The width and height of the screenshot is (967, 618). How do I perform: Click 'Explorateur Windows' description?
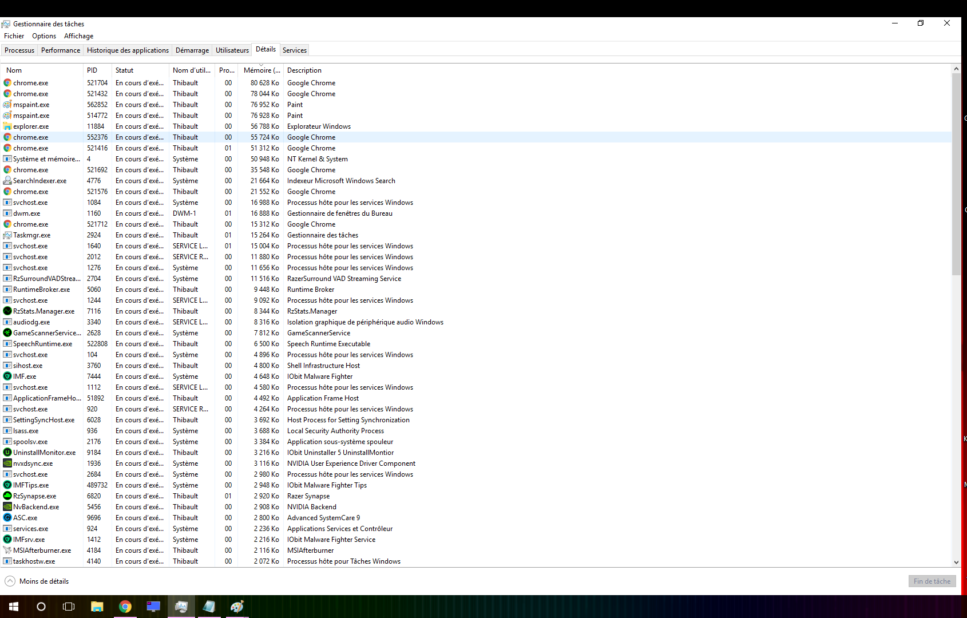[319, 126]
